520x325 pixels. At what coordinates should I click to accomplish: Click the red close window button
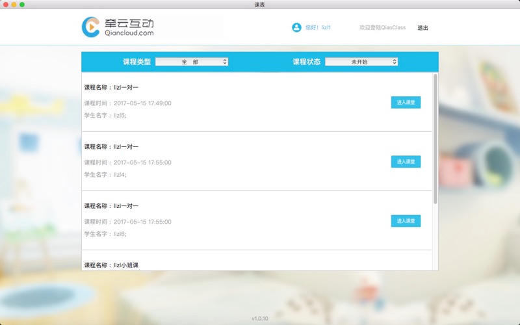pyautogui.click(x=6, y=5)
